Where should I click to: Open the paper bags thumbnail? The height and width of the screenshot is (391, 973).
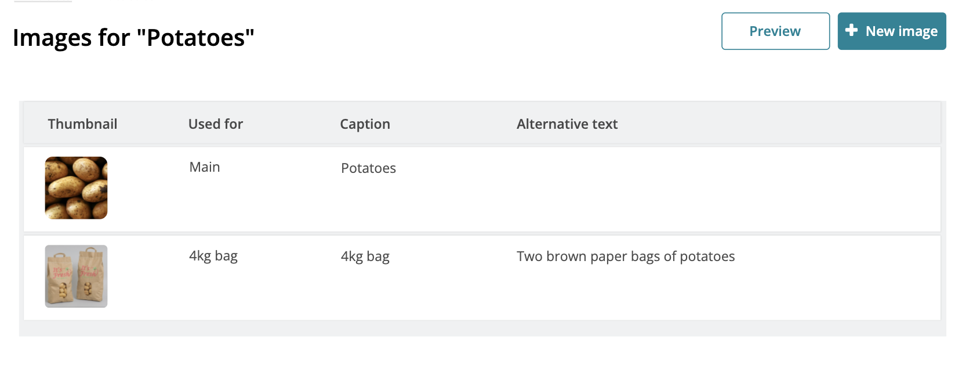(x=77, y=276)
